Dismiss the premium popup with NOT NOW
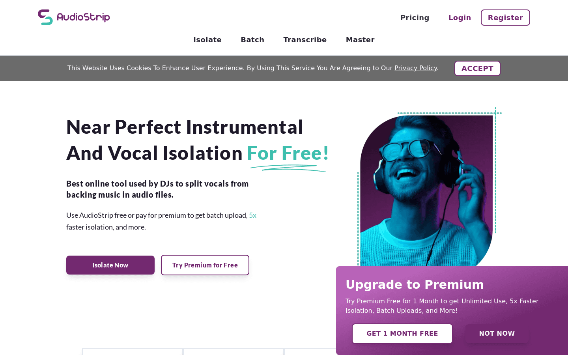 pos(497,333)
